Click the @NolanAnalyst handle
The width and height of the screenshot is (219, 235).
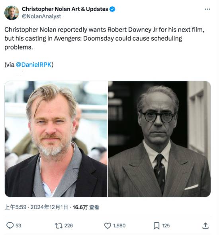coord(41,16)
